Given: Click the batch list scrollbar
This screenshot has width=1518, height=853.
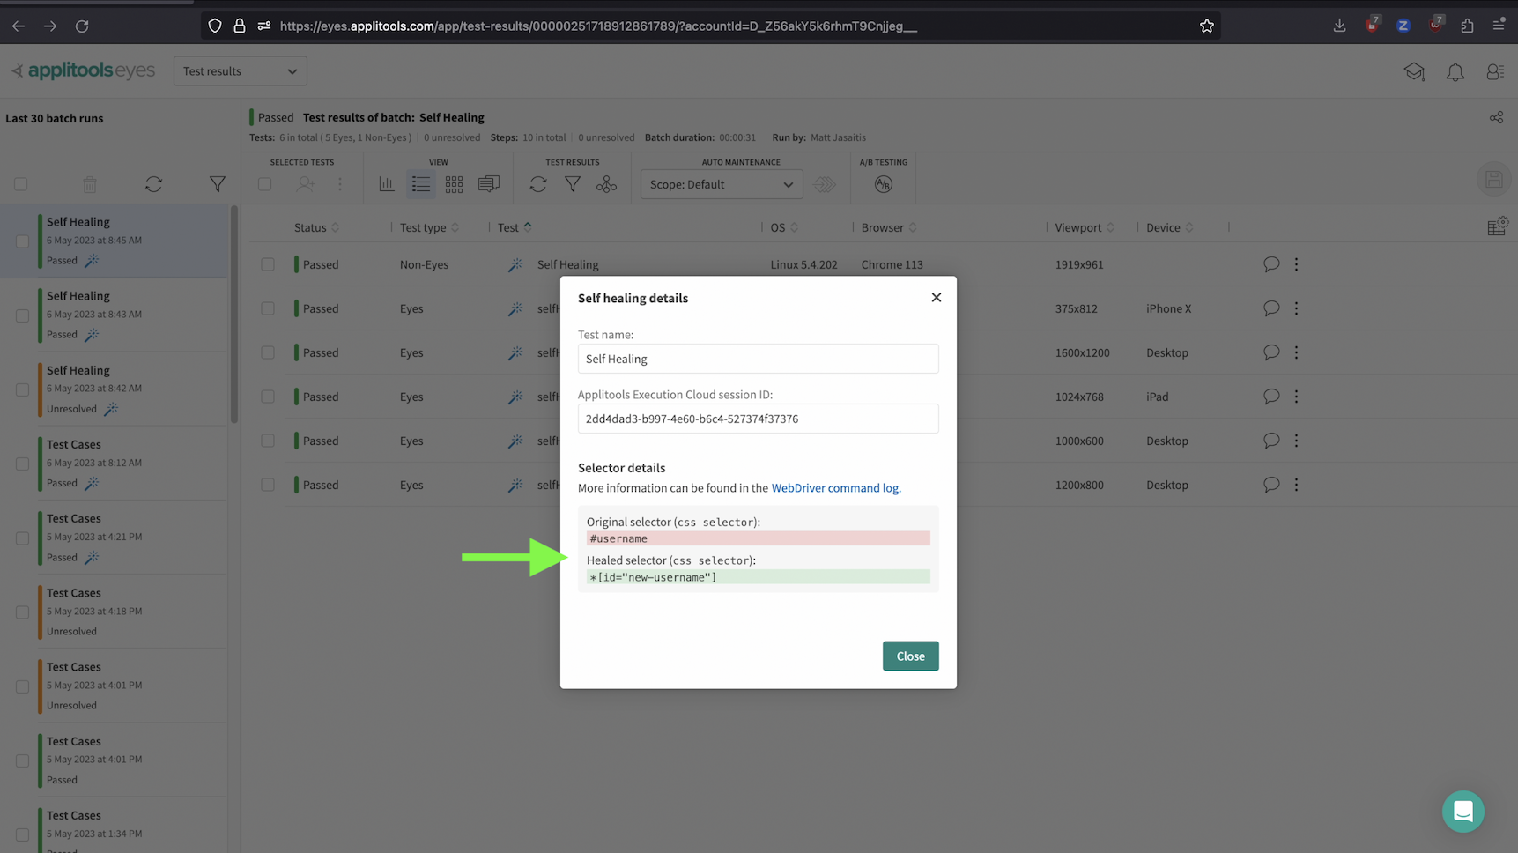Looking at the screenshot, I should pos(234,315).
